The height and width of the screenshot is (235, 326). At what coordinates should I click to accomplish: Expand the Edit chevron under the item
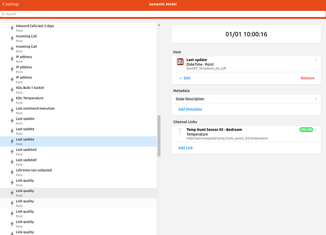pyautogui.click(x=180, y=78)
